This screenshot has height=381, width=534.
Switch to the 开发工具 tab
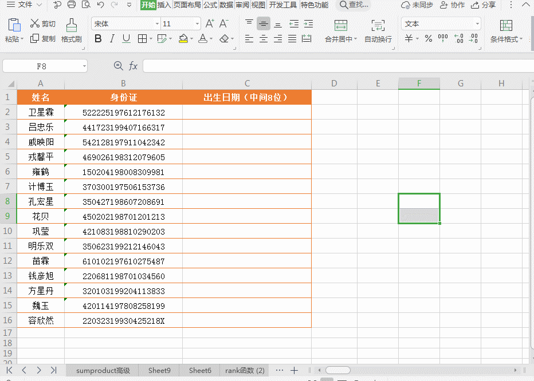283,5
